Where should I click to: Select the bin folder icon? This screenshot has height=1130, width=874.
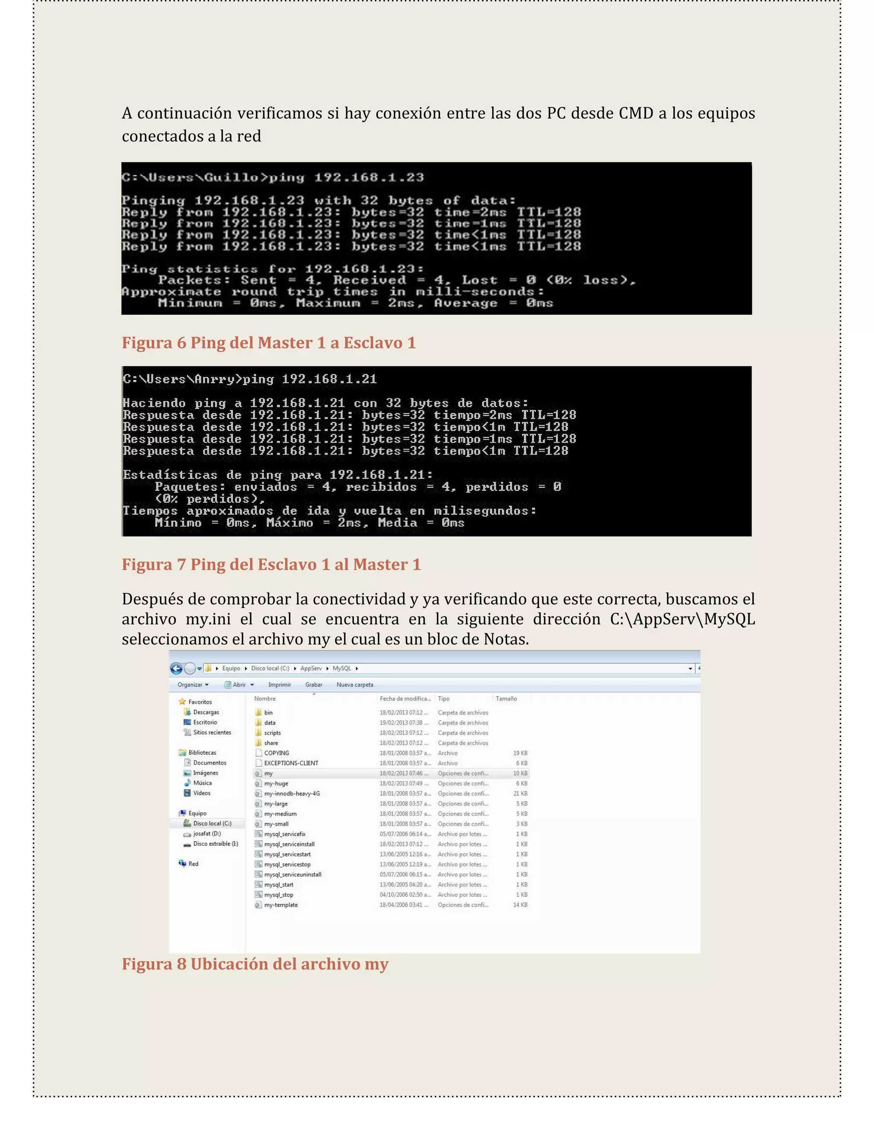point(258,713)
